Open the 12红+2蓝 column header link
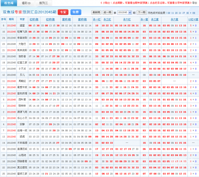The image size is (199, 177). [x=193, y=19]
